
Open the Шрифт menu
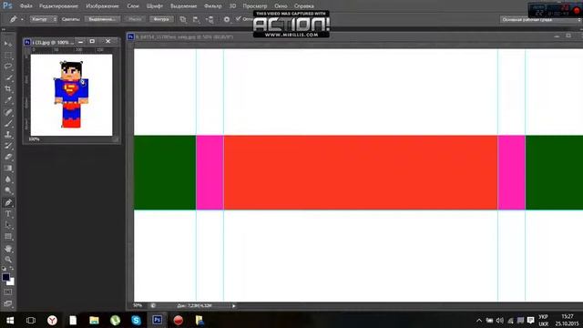click(x=154, y=6)
